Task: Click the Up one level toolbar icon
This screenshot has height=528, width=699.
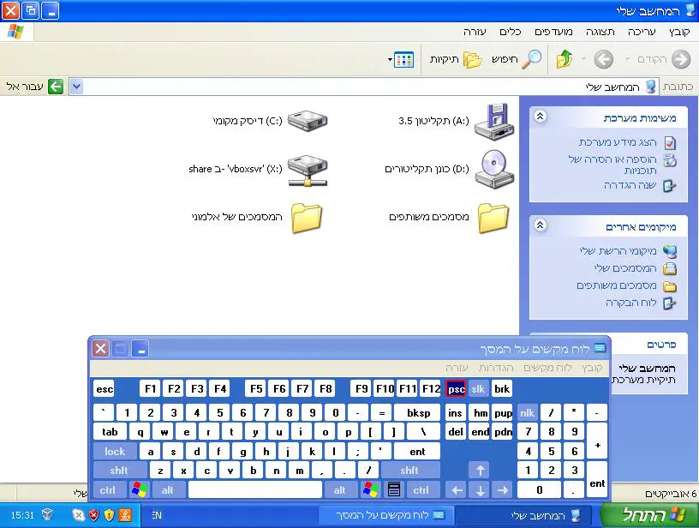Action: coord(565,59)
